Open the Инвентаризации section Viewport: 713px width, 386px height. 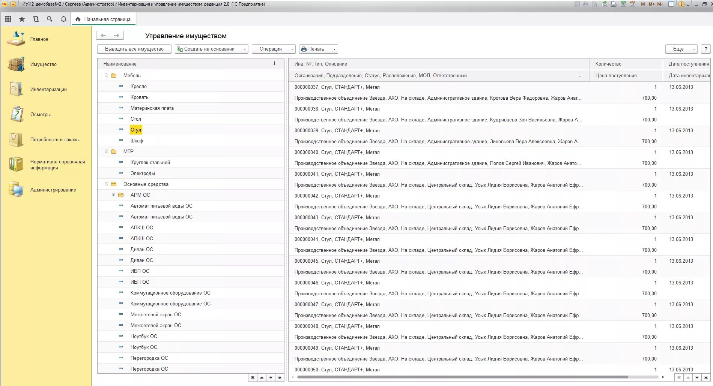[46, 89]
